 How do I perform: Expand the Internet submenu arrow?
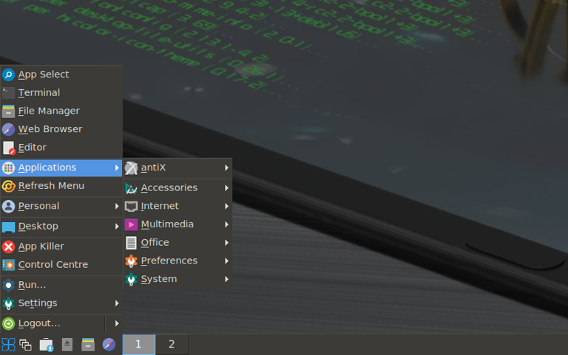click(x=226, y=206)
